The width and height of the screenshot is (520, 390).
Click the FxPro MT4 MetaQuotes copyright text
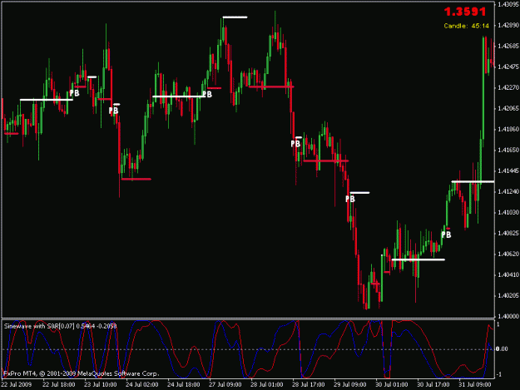pos(82,373)
